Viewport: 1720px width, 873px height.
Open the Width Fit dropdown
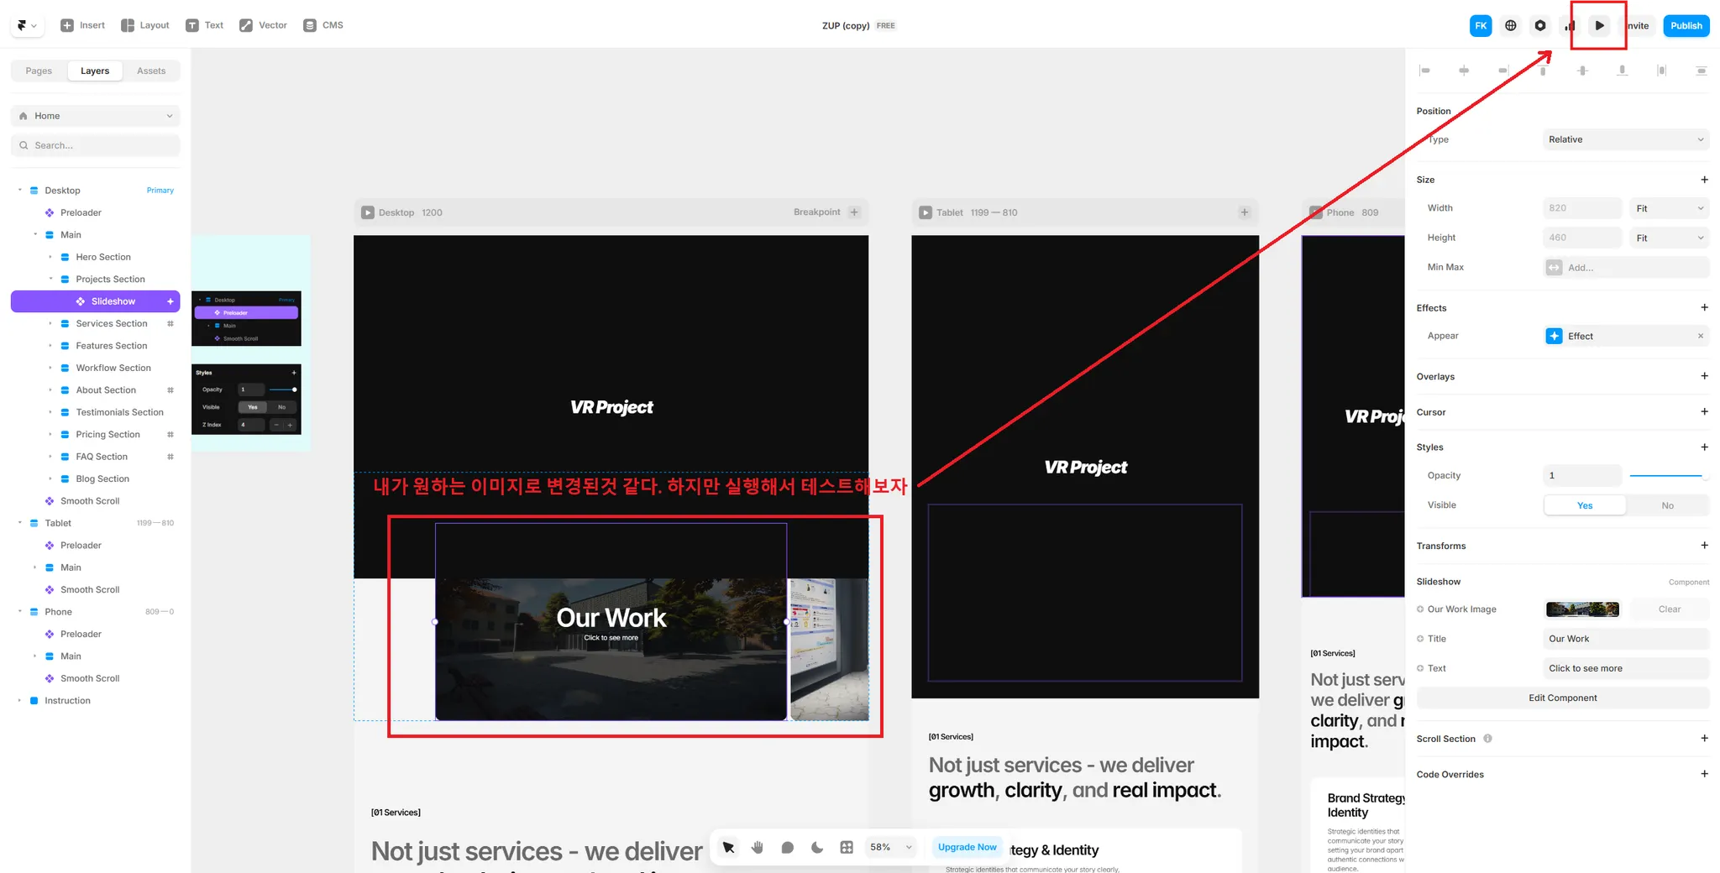pos(1670,208)
